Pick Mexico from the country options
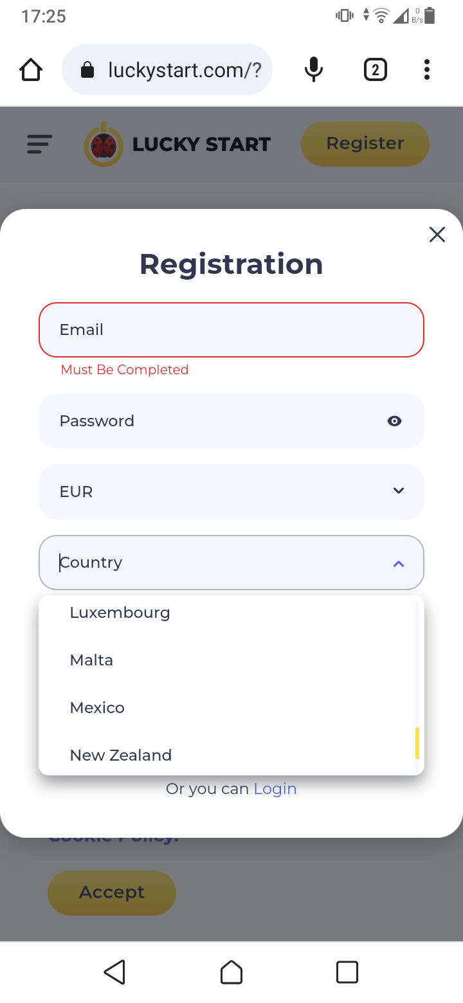 click(97, 708)
